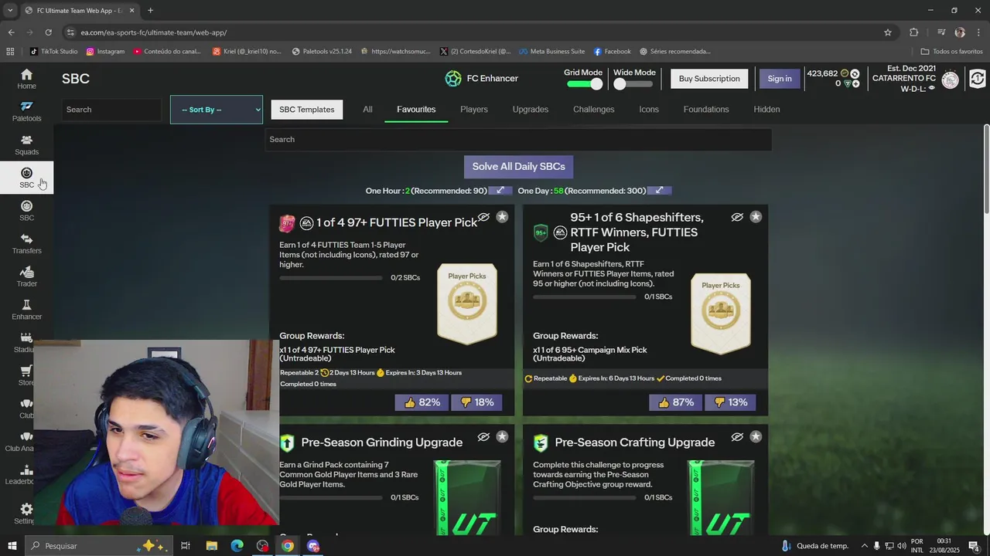Click the SBC Templates button

point(306,110)
